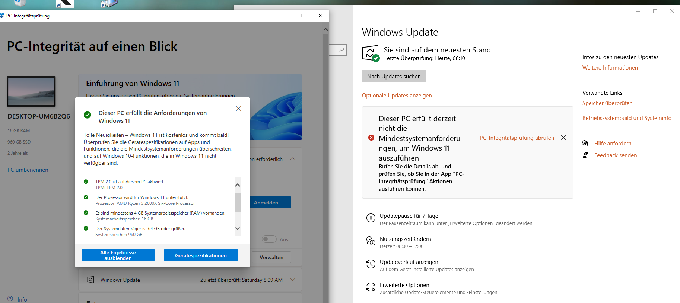The width and height of the screenshot is (680, 303).
Task: Click 'Prozessor: AMD Ryzen 5 2600X' detail text
Action: click(x=145, y=203)
